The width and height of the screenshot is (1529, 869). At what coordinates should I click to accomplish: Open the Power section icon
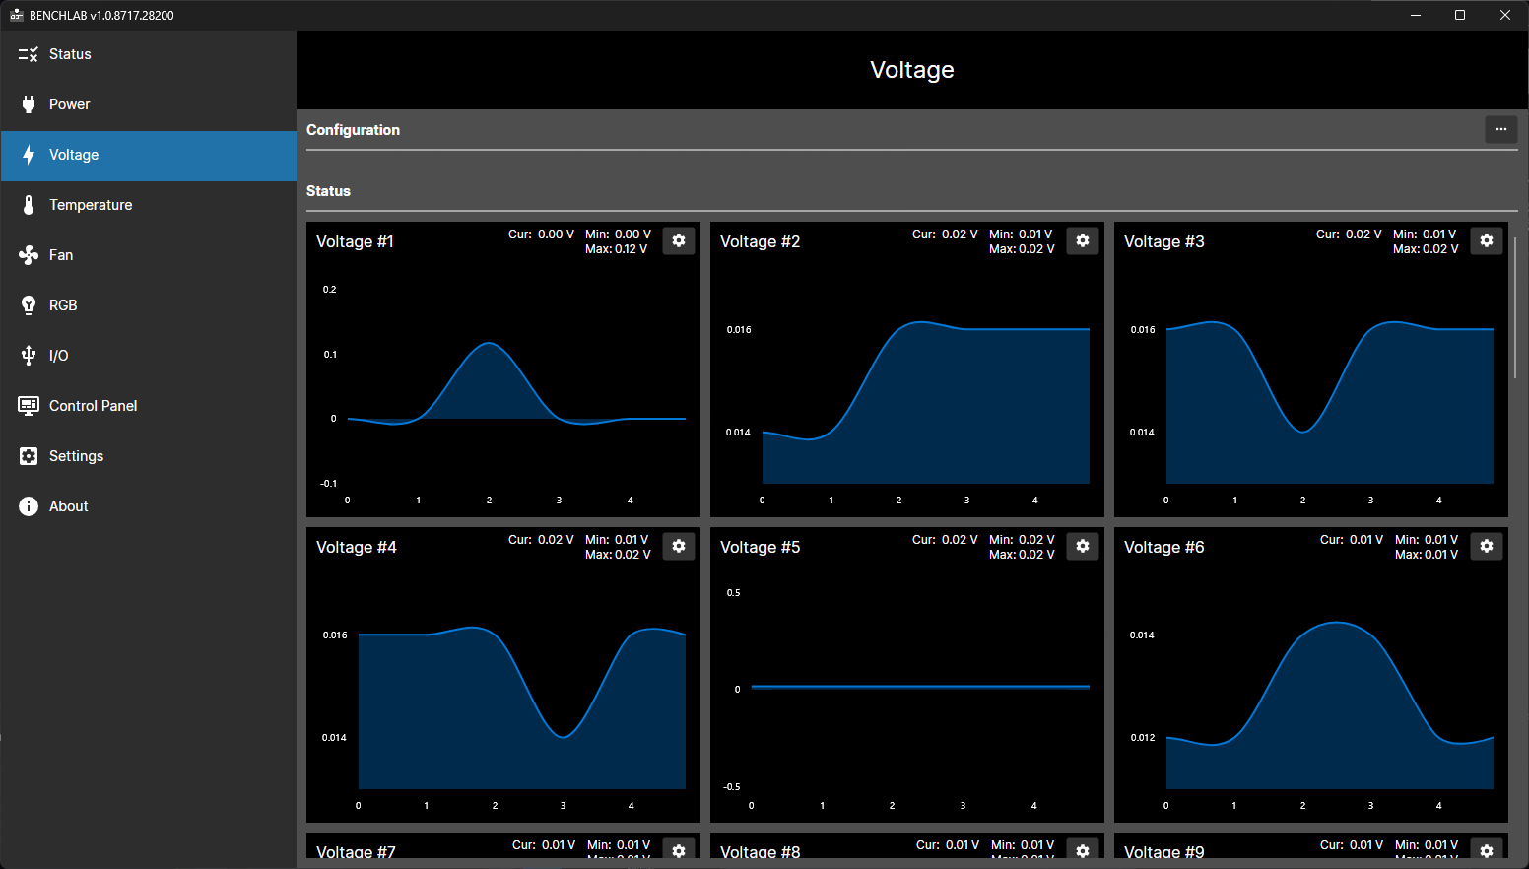(x=28, y=104)
